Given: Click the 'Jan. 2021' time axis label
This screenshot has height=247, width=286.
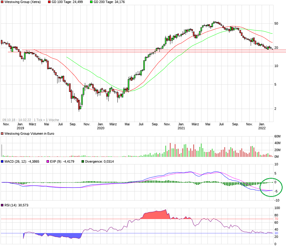Looking at the screenshot, I should [181, 126].
